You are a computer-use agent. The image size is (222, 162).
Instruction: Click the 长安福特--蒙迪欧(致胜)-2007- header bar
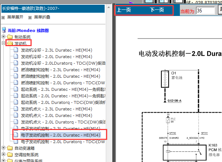click(x=53, y=9)
